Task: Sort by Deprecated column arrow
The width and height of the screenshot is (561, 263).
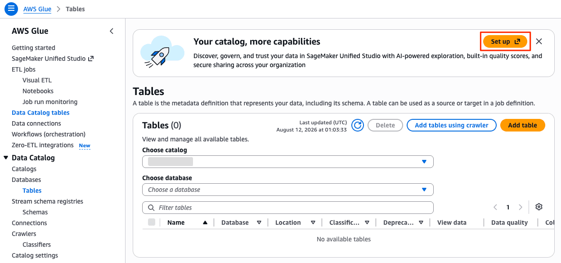Action: point(421,222)
